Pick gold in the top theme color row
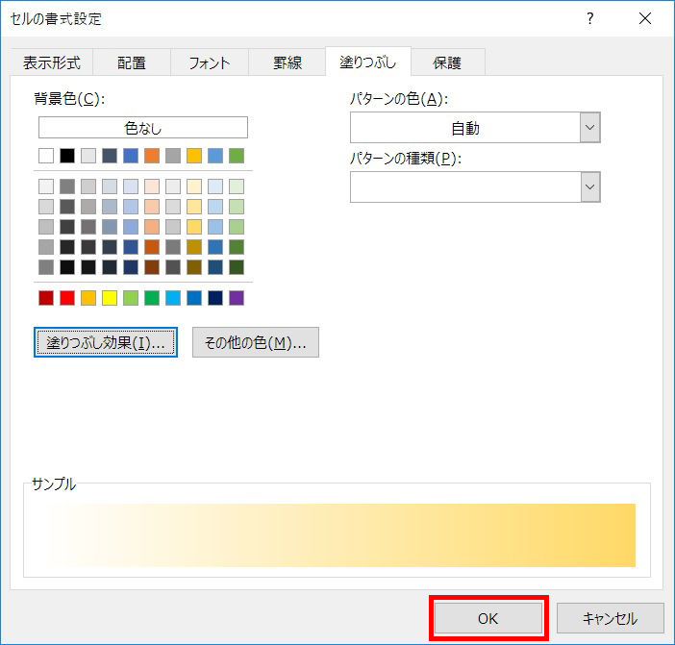675x645 pixels. tap(194, 156)
